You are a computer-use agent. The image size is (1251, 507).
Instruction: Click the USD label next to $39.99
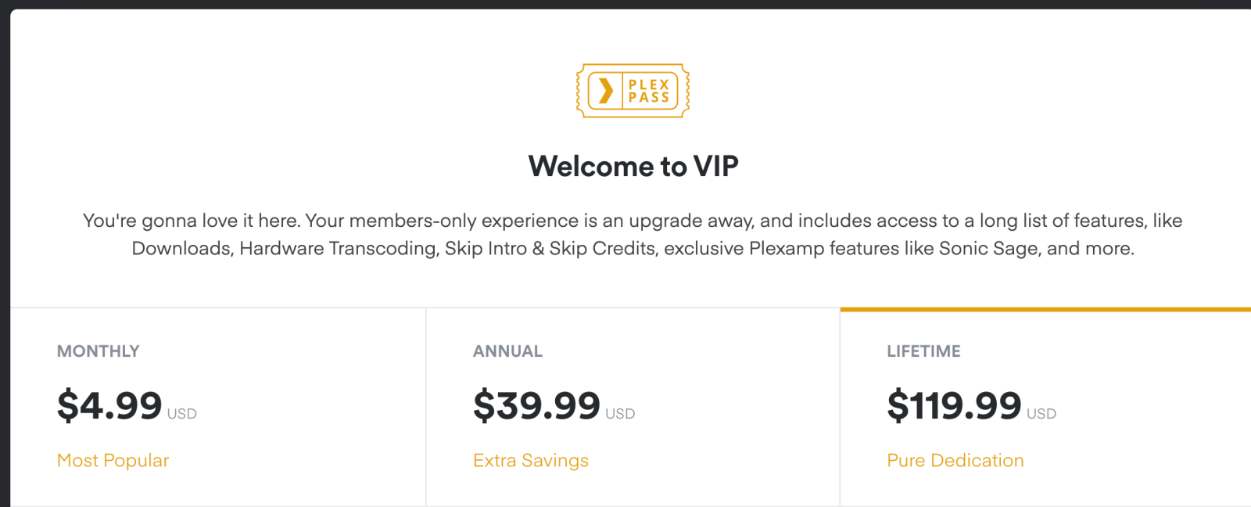click(620, 414)
